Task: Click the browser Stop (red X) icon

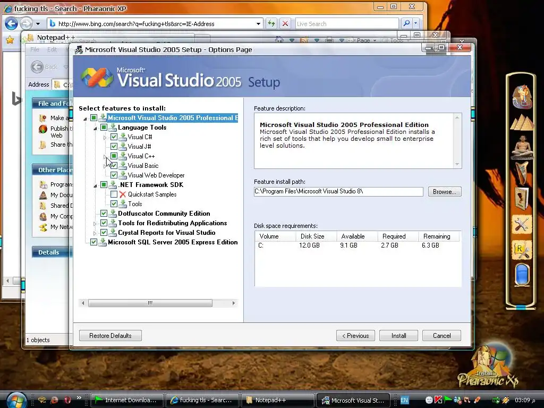Action: tap(285, 23)
